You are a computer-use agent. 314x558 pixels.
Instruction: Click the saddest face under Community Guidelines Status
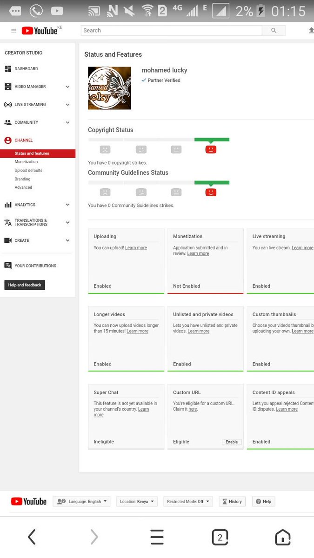tap(105, 192)
